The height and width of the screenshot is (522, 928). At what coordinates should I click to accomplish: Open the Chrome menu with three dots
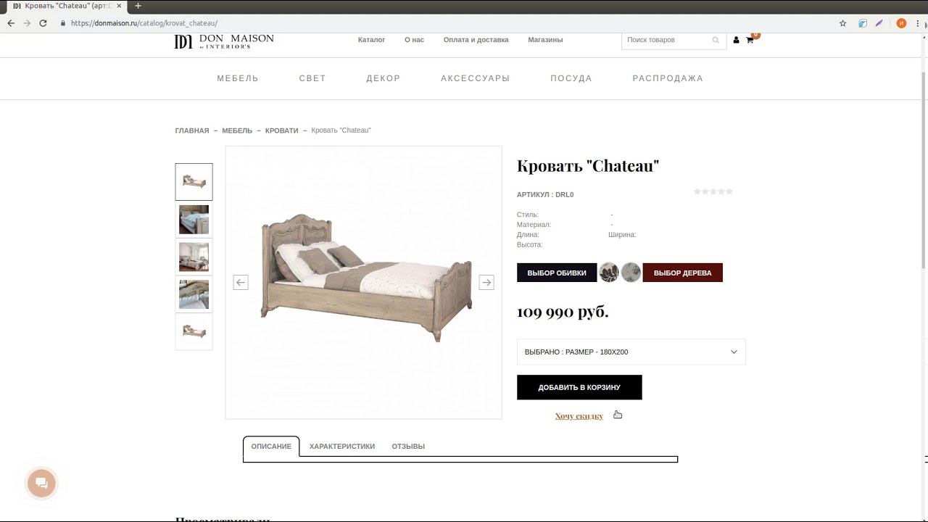tap(918, 23)
